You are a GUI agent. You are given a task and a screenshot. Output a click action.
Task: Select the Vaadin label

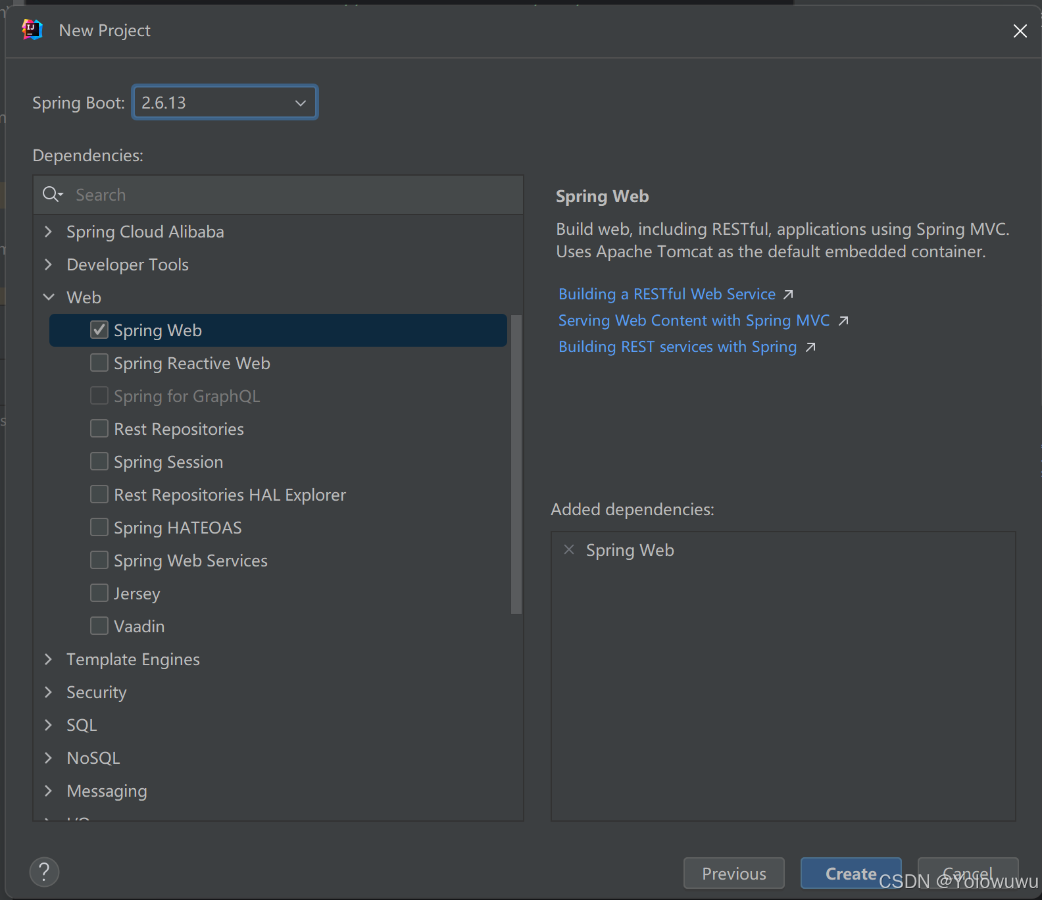[x=139, y=626]
